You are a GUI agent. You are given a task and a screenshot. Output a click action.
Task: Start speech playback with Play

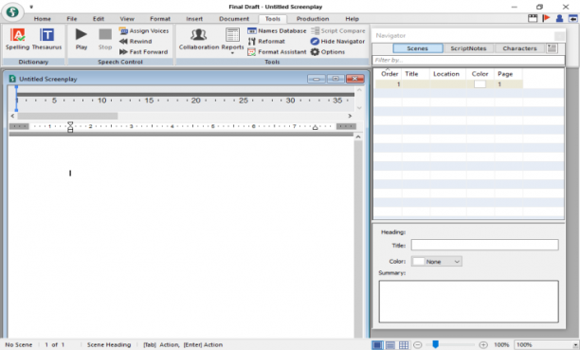(x=82, y=40)
